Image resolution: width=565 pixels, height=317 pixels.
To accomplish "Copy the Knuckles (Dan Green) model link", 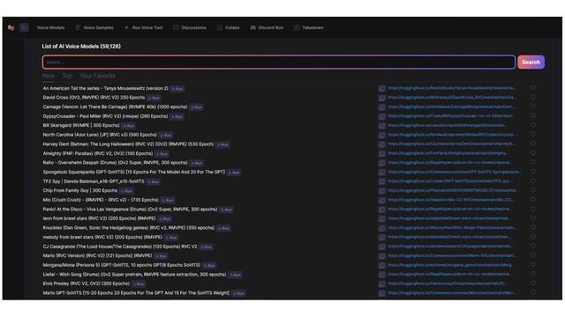I will (382, 228).
